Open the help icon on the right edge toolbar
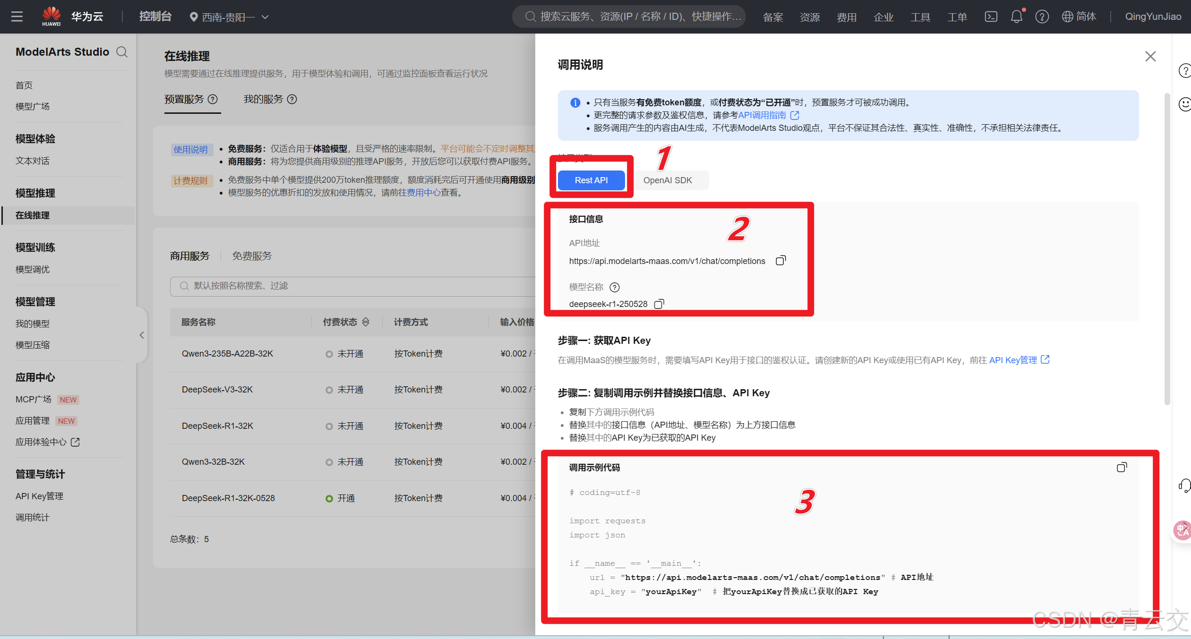 1185,71
